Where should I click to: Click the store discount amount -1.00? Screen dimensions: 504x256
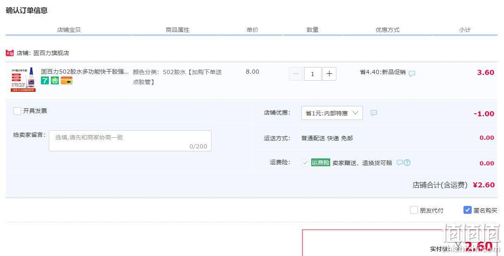pos(484,114)
